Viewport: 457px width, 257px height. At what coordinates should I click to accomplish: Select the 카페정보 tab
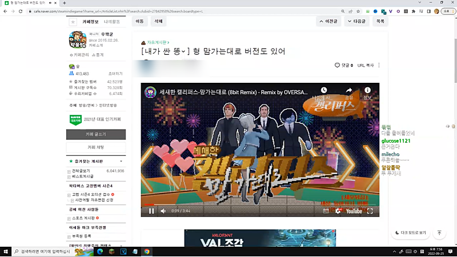click(x=90, y=22)
